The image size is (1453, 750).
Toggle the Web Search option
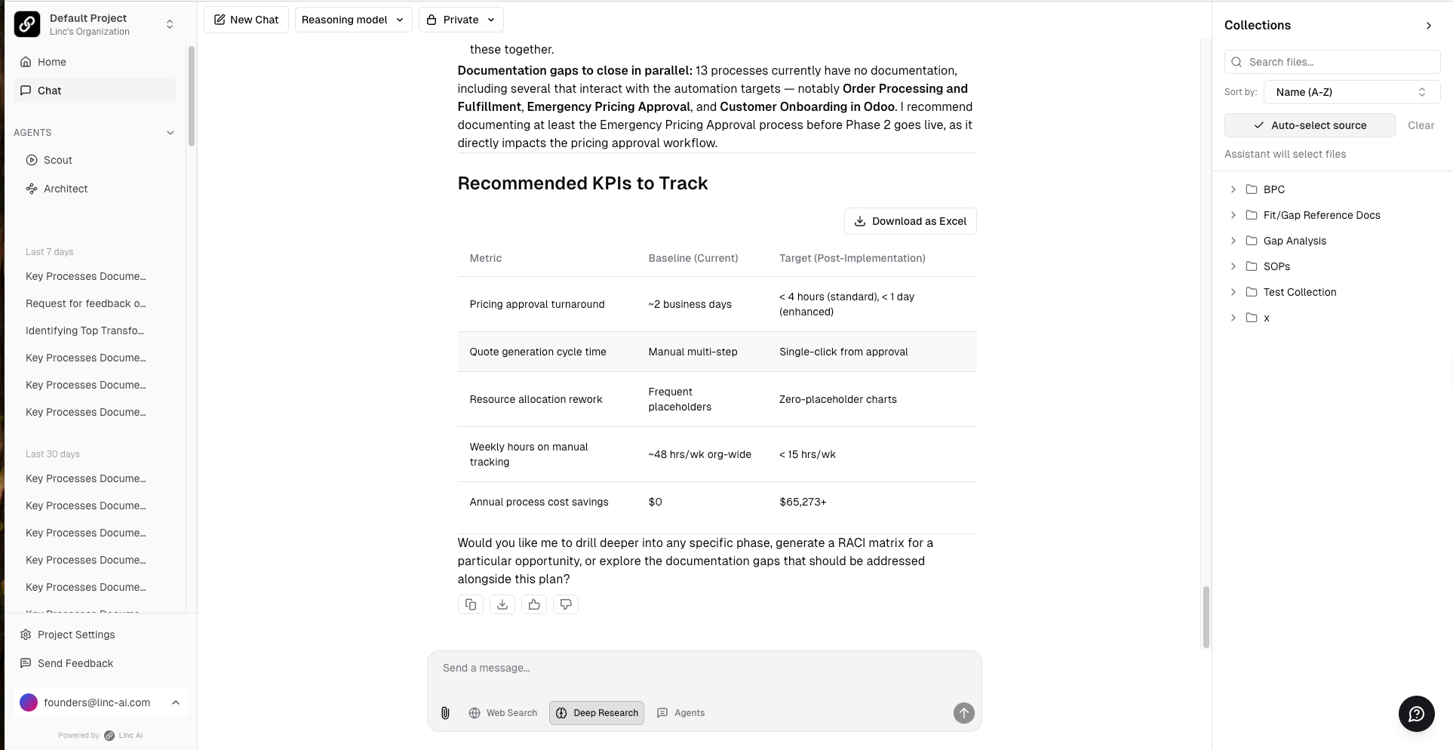click(x=503, y=713)
